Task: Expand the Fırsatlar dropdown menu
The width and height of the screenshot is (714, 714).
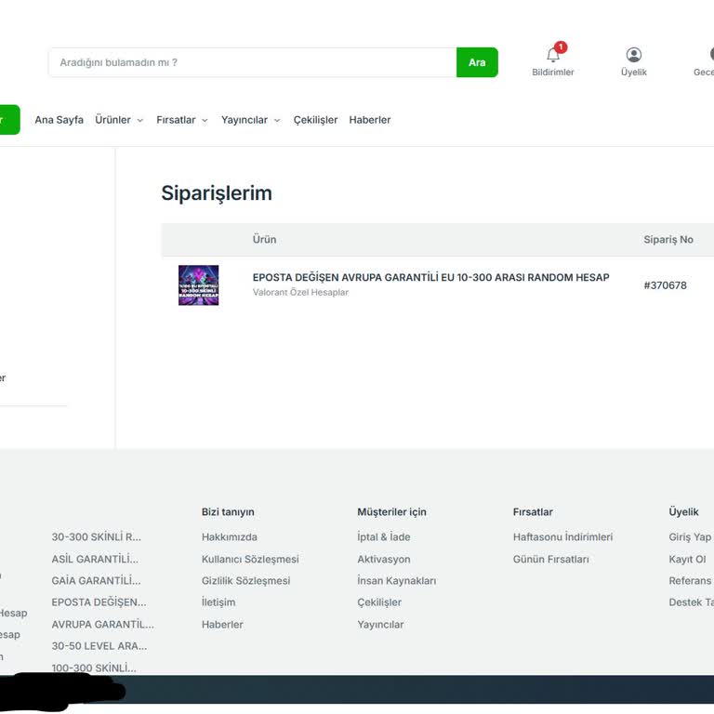Action: 182,120
